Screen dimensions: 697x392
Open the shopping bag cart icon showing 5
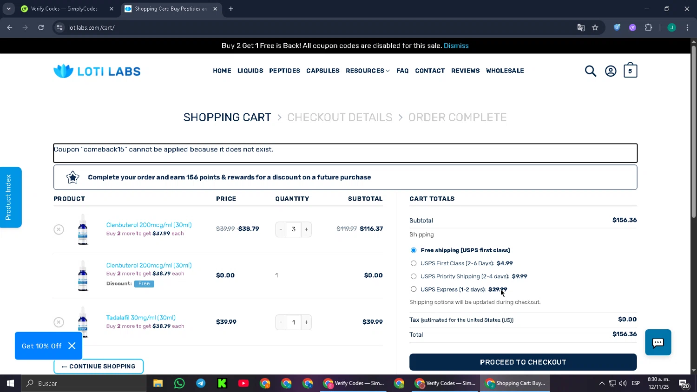(x=630, y=70)
